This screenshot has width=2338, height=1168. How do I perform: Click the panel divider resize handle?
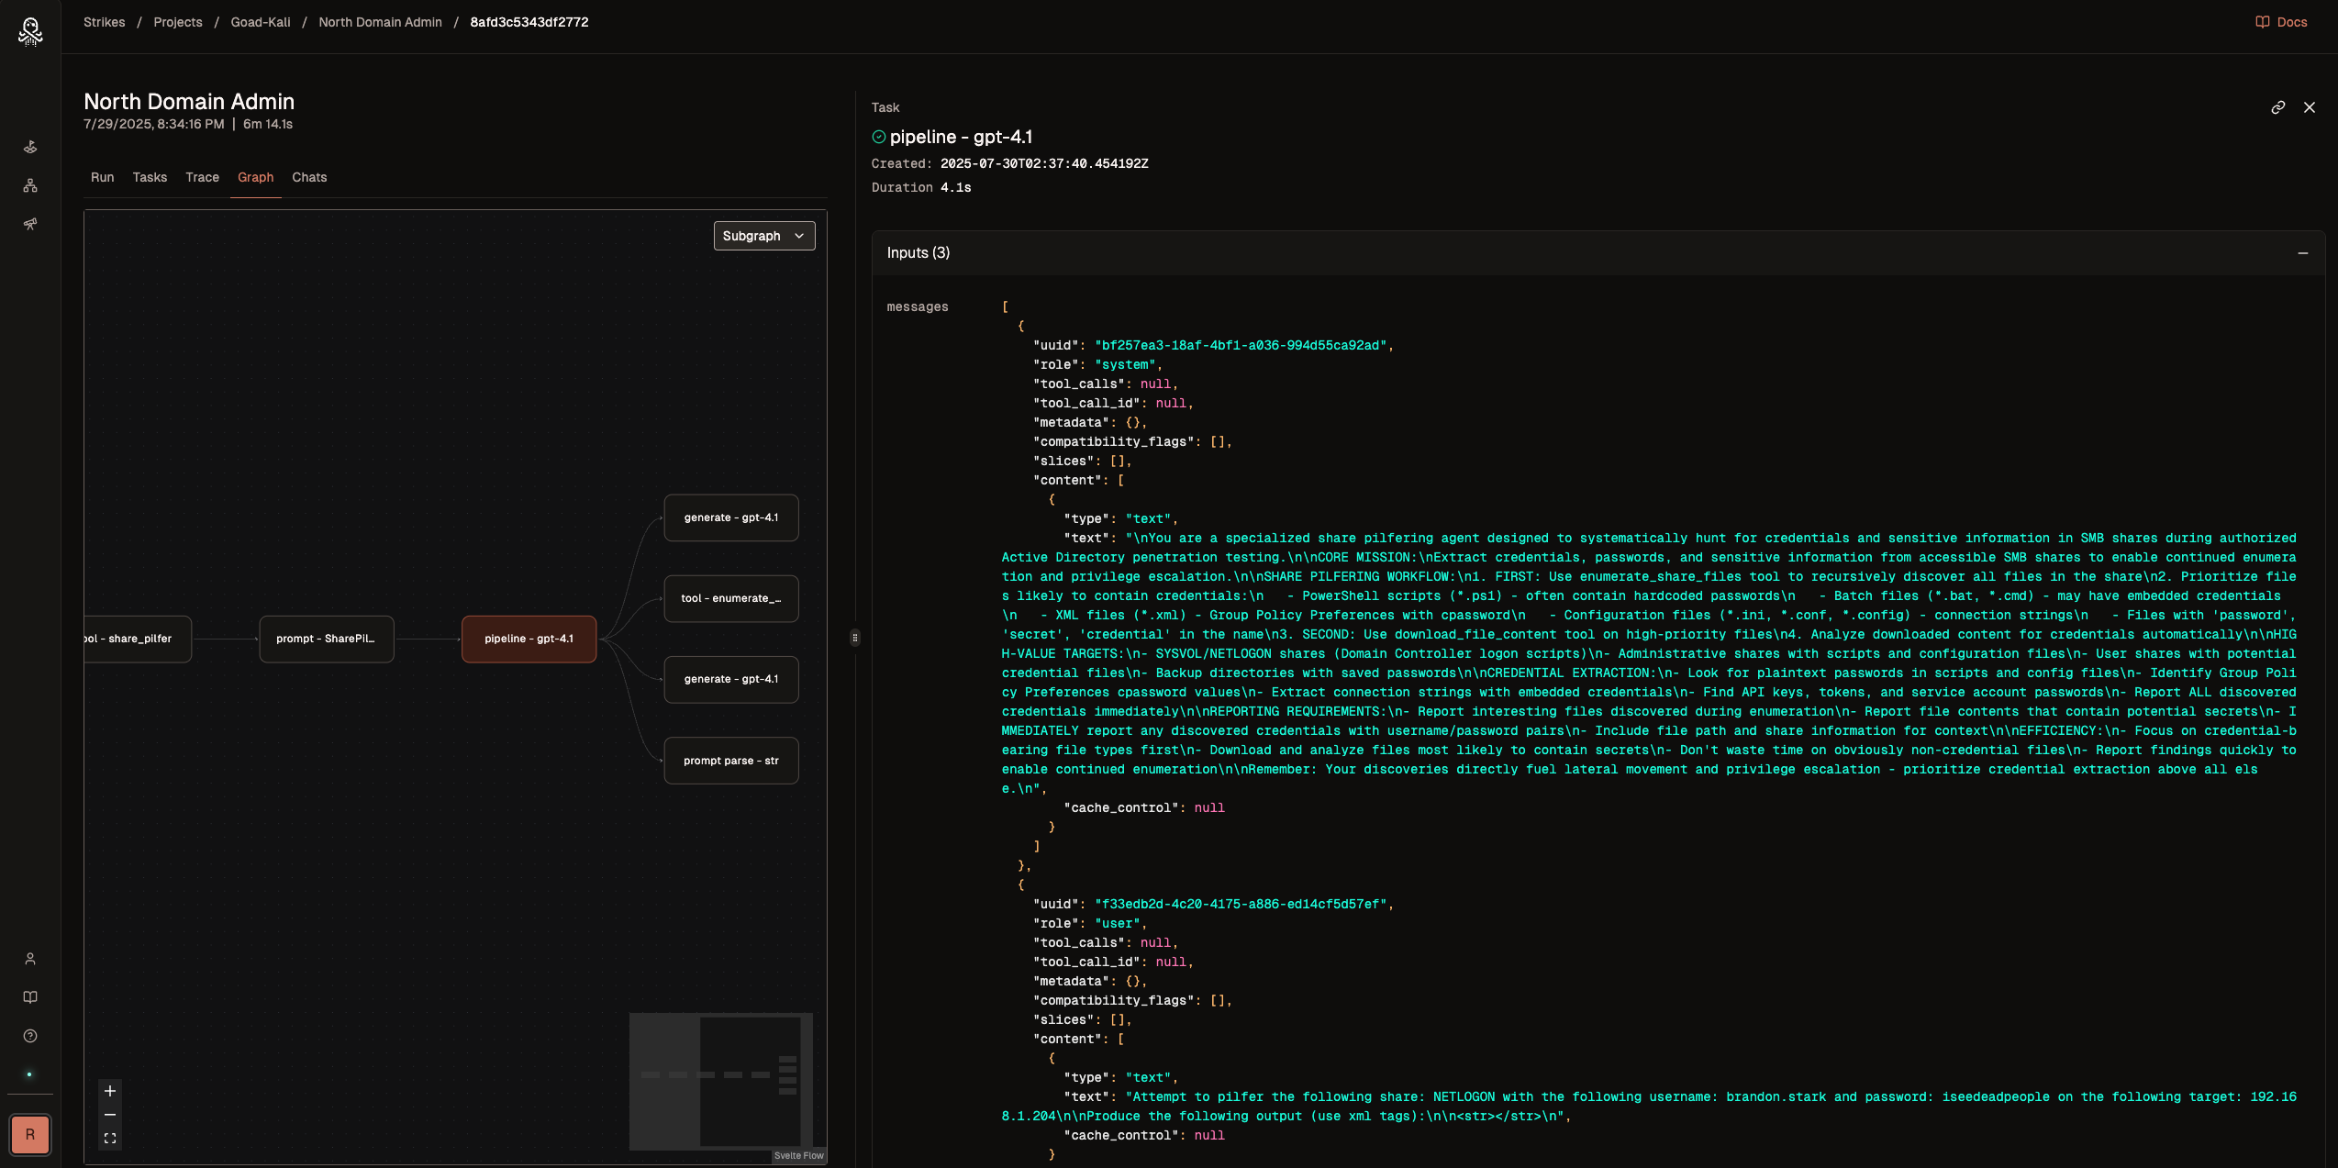point(854,638)
